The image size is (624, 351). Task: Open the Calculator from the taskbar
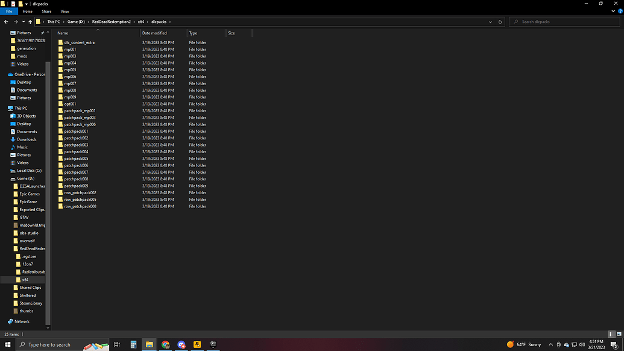click(x=133, y=344)
